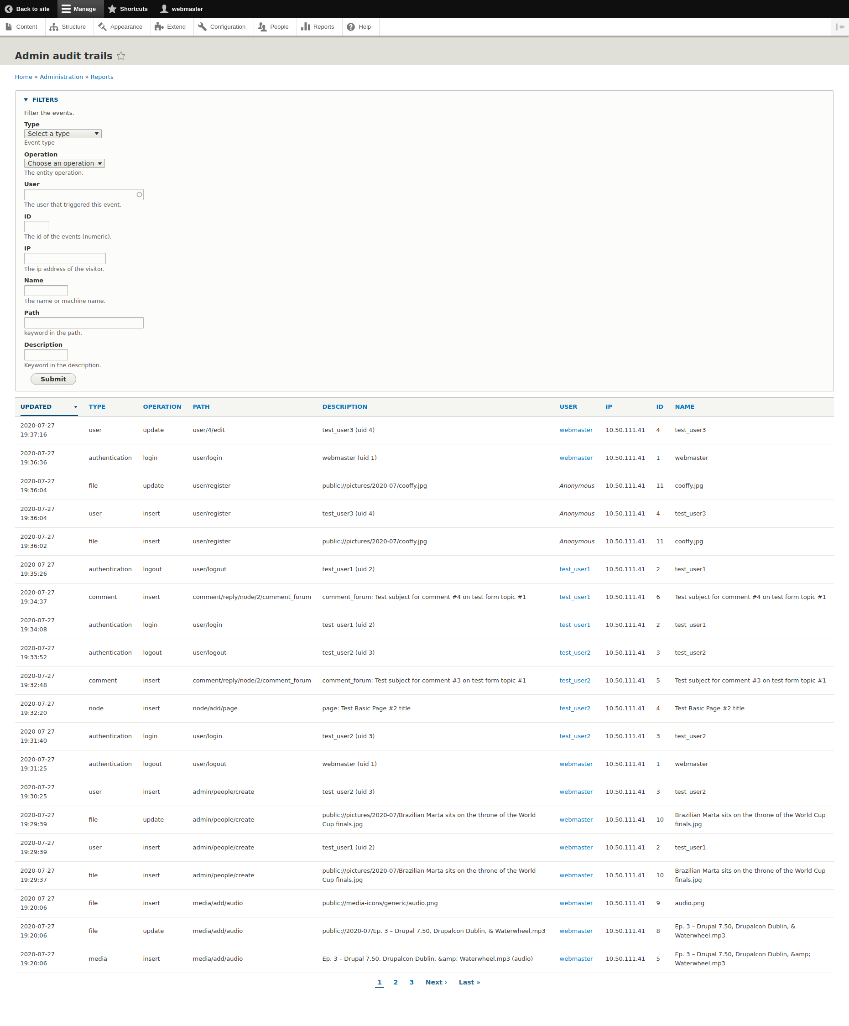Viewport: 849px width, 1026px height.
Task: Click the Structure hierarchy icon
Action: point(54,27)
